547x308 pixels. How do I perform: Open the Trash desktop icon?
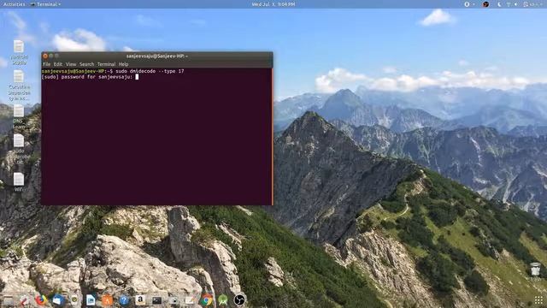535,272
